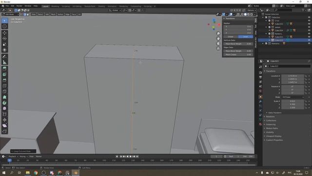Click Mean Crease slider field
This screenshot has height=176, width=312.
tap(238, 54)
